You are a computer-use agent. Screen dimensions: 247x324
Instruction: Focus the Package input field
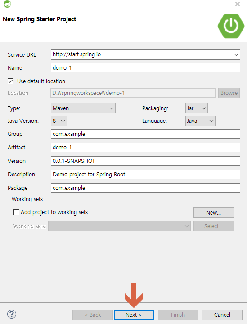coord(145,188)
